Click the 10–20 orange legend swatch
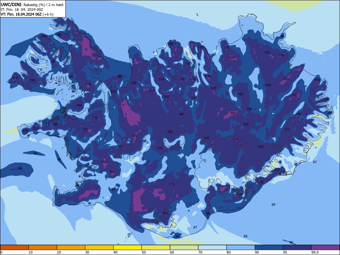 (x=43, y=248)
